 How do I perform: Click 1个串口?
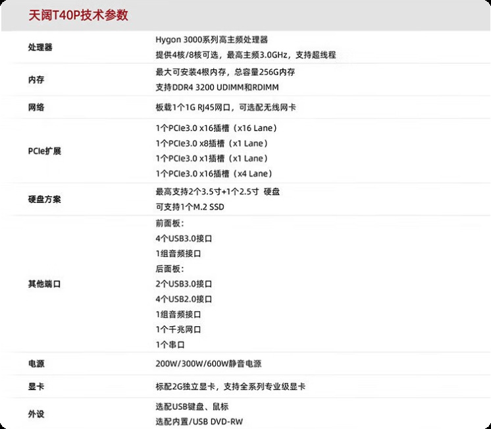point(170,345)
